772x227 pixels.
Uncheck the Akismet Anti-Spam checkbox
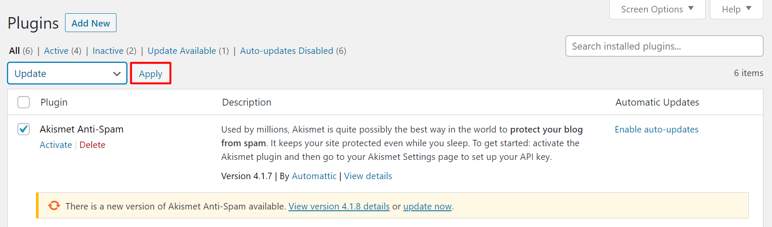(x=24, y=129)
